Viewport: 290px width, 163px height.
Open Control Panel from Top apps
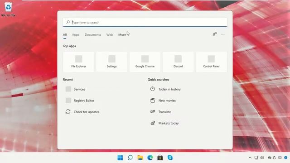[x=211, y=62]
